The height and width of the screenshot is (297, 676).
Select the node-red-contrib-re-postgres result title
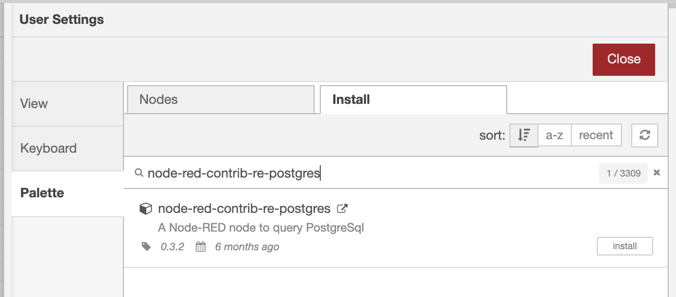click(244, 209)
